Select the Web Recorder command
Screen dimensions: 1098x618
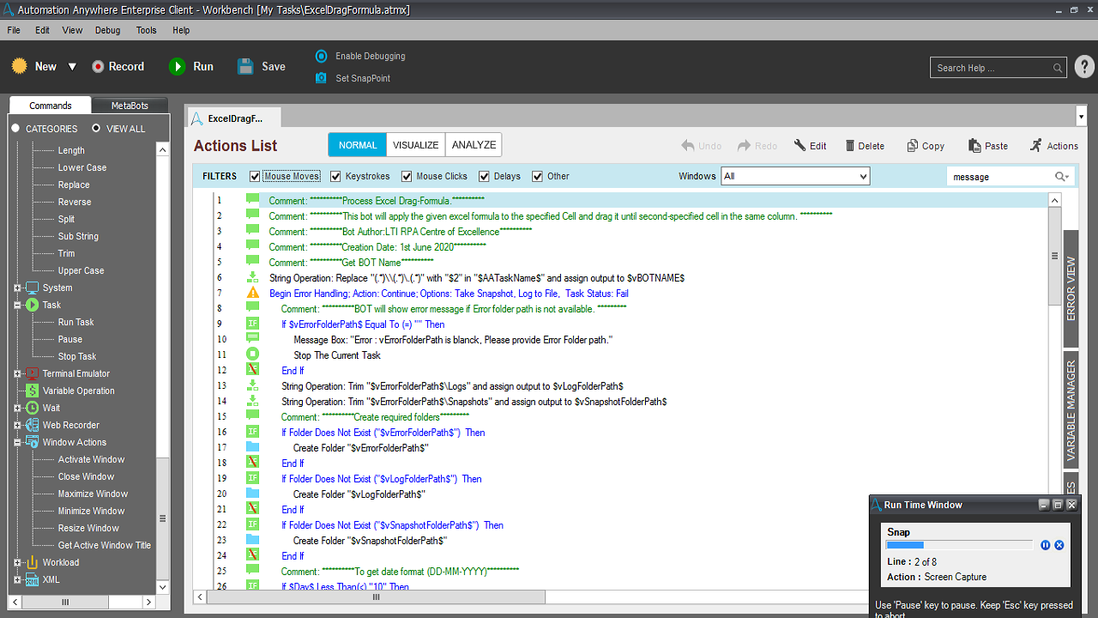coord(71,425)
